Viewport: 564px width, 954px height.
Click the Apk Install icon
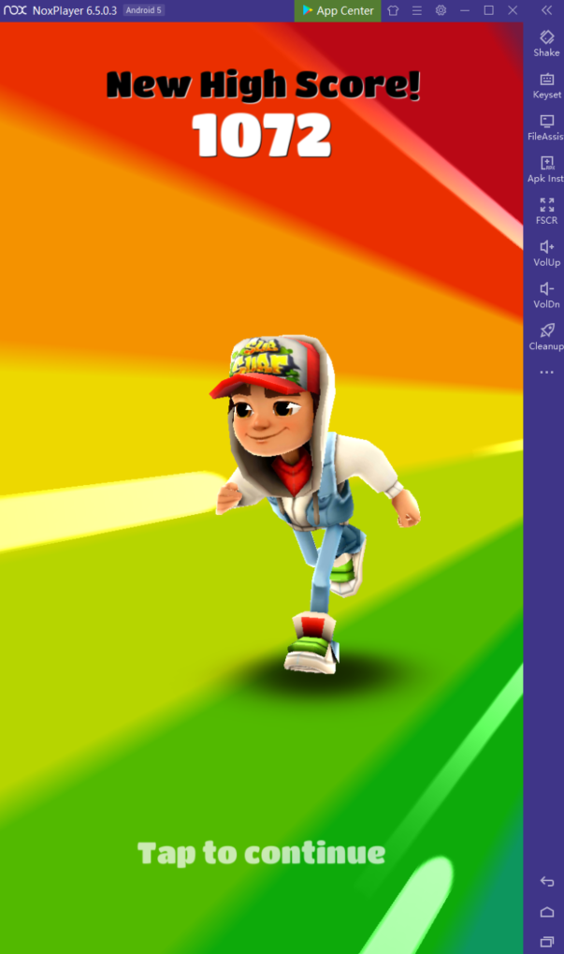click(546, 169)
